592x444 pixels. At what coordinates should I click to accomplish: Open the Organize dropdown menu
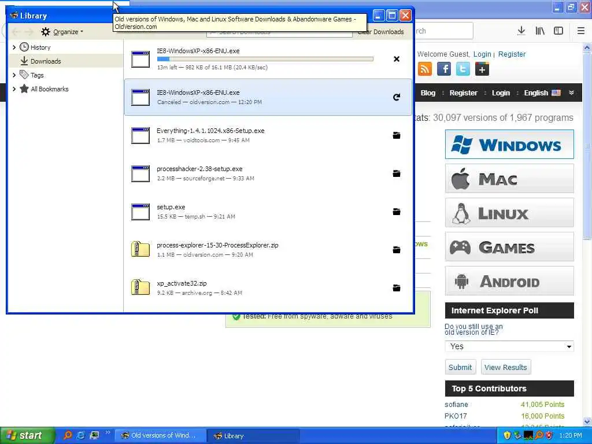[62, 32]
